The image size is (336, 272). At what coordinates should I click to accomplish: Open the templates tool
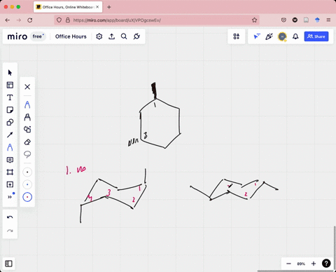10,85
